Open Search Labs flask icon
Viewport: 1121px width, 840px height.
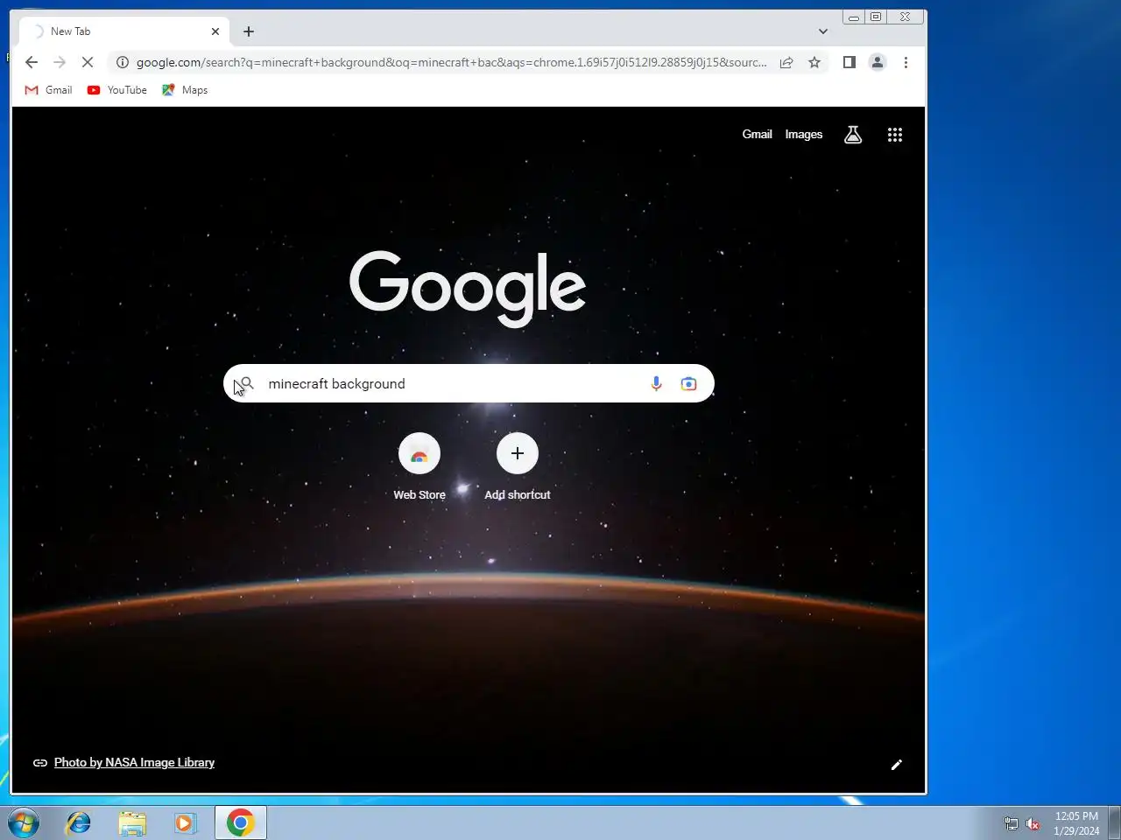tap(853, 135)
